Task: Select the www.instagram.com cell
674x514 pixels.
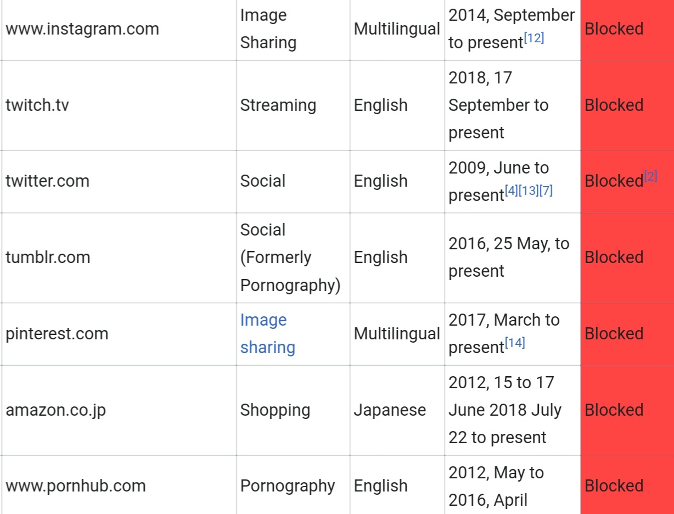Action: 119,29
